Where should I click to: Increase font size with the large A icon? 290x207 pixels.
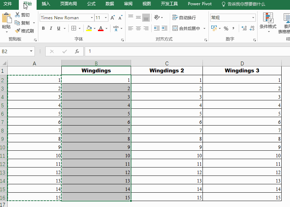point(113,17)
